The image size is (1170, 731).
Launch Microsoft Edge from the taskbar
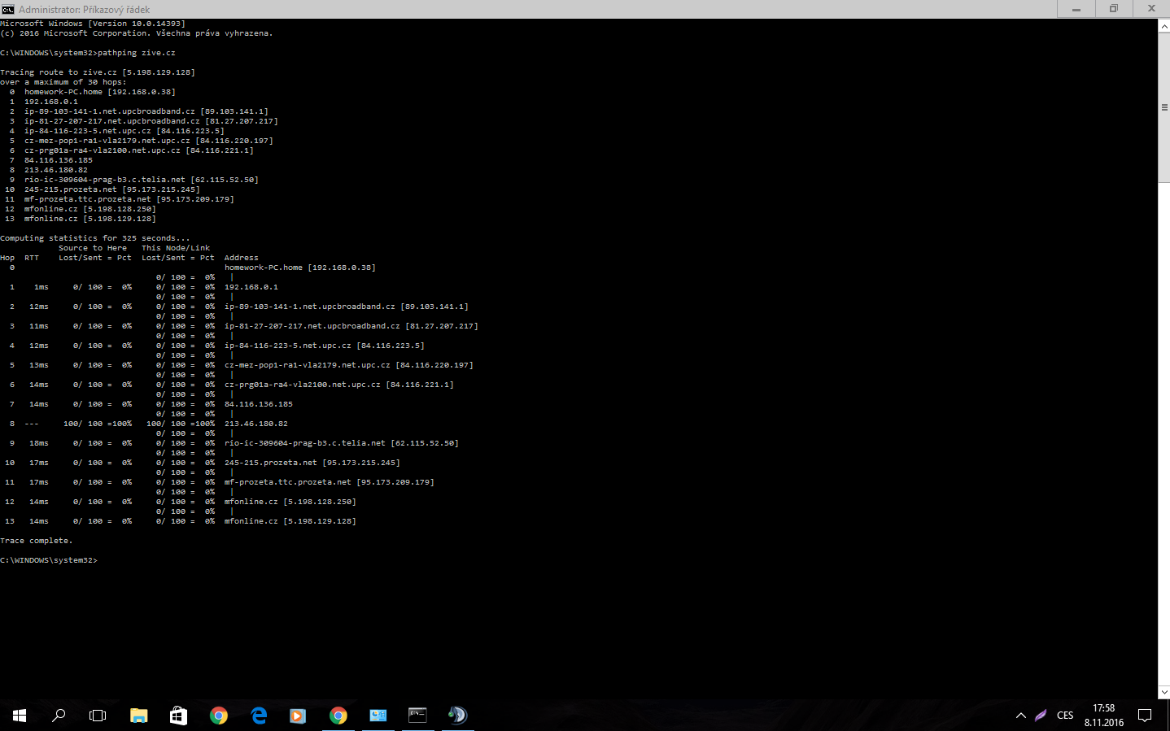pos(259,716)
